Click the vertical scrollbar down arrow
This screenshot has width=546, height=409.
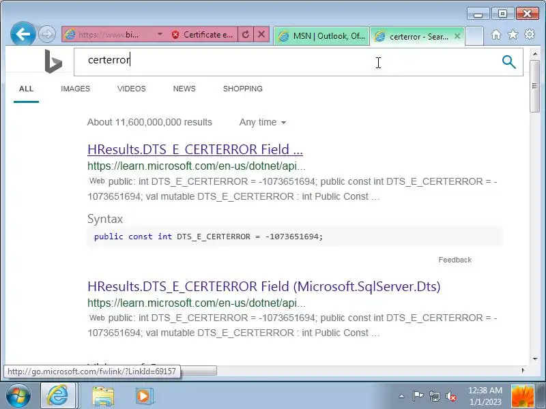535,359
